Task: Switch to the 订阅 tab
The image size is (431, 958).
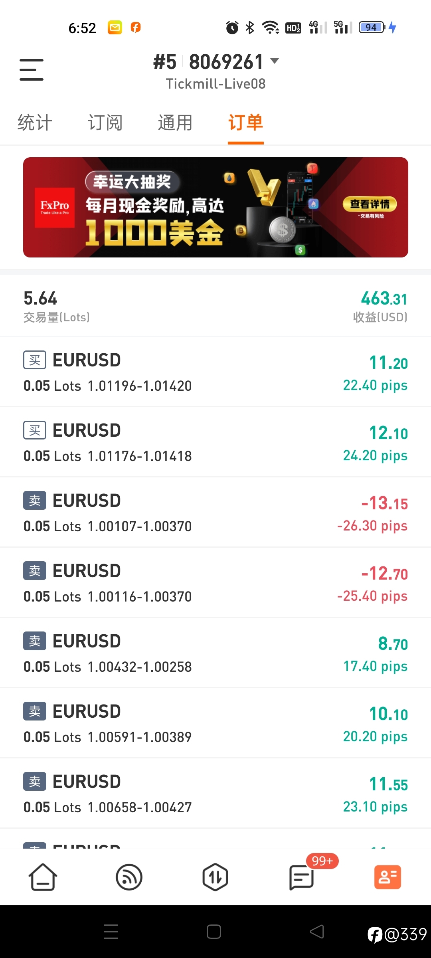Action: click(105, 123)
